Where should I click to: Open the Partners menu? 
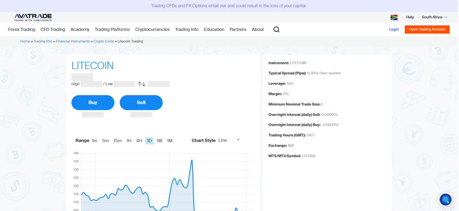tap(238, 29)
